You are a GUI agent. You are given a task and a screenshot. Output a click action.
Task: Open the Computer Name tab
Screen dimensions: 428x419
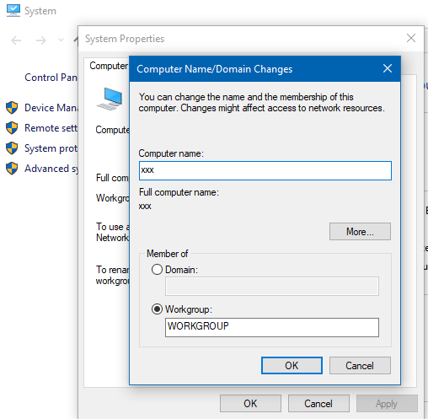[x=108, y=66]
